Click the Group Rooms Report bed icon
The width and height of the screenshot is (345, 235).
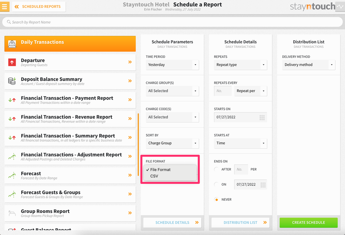coord(12,213)
